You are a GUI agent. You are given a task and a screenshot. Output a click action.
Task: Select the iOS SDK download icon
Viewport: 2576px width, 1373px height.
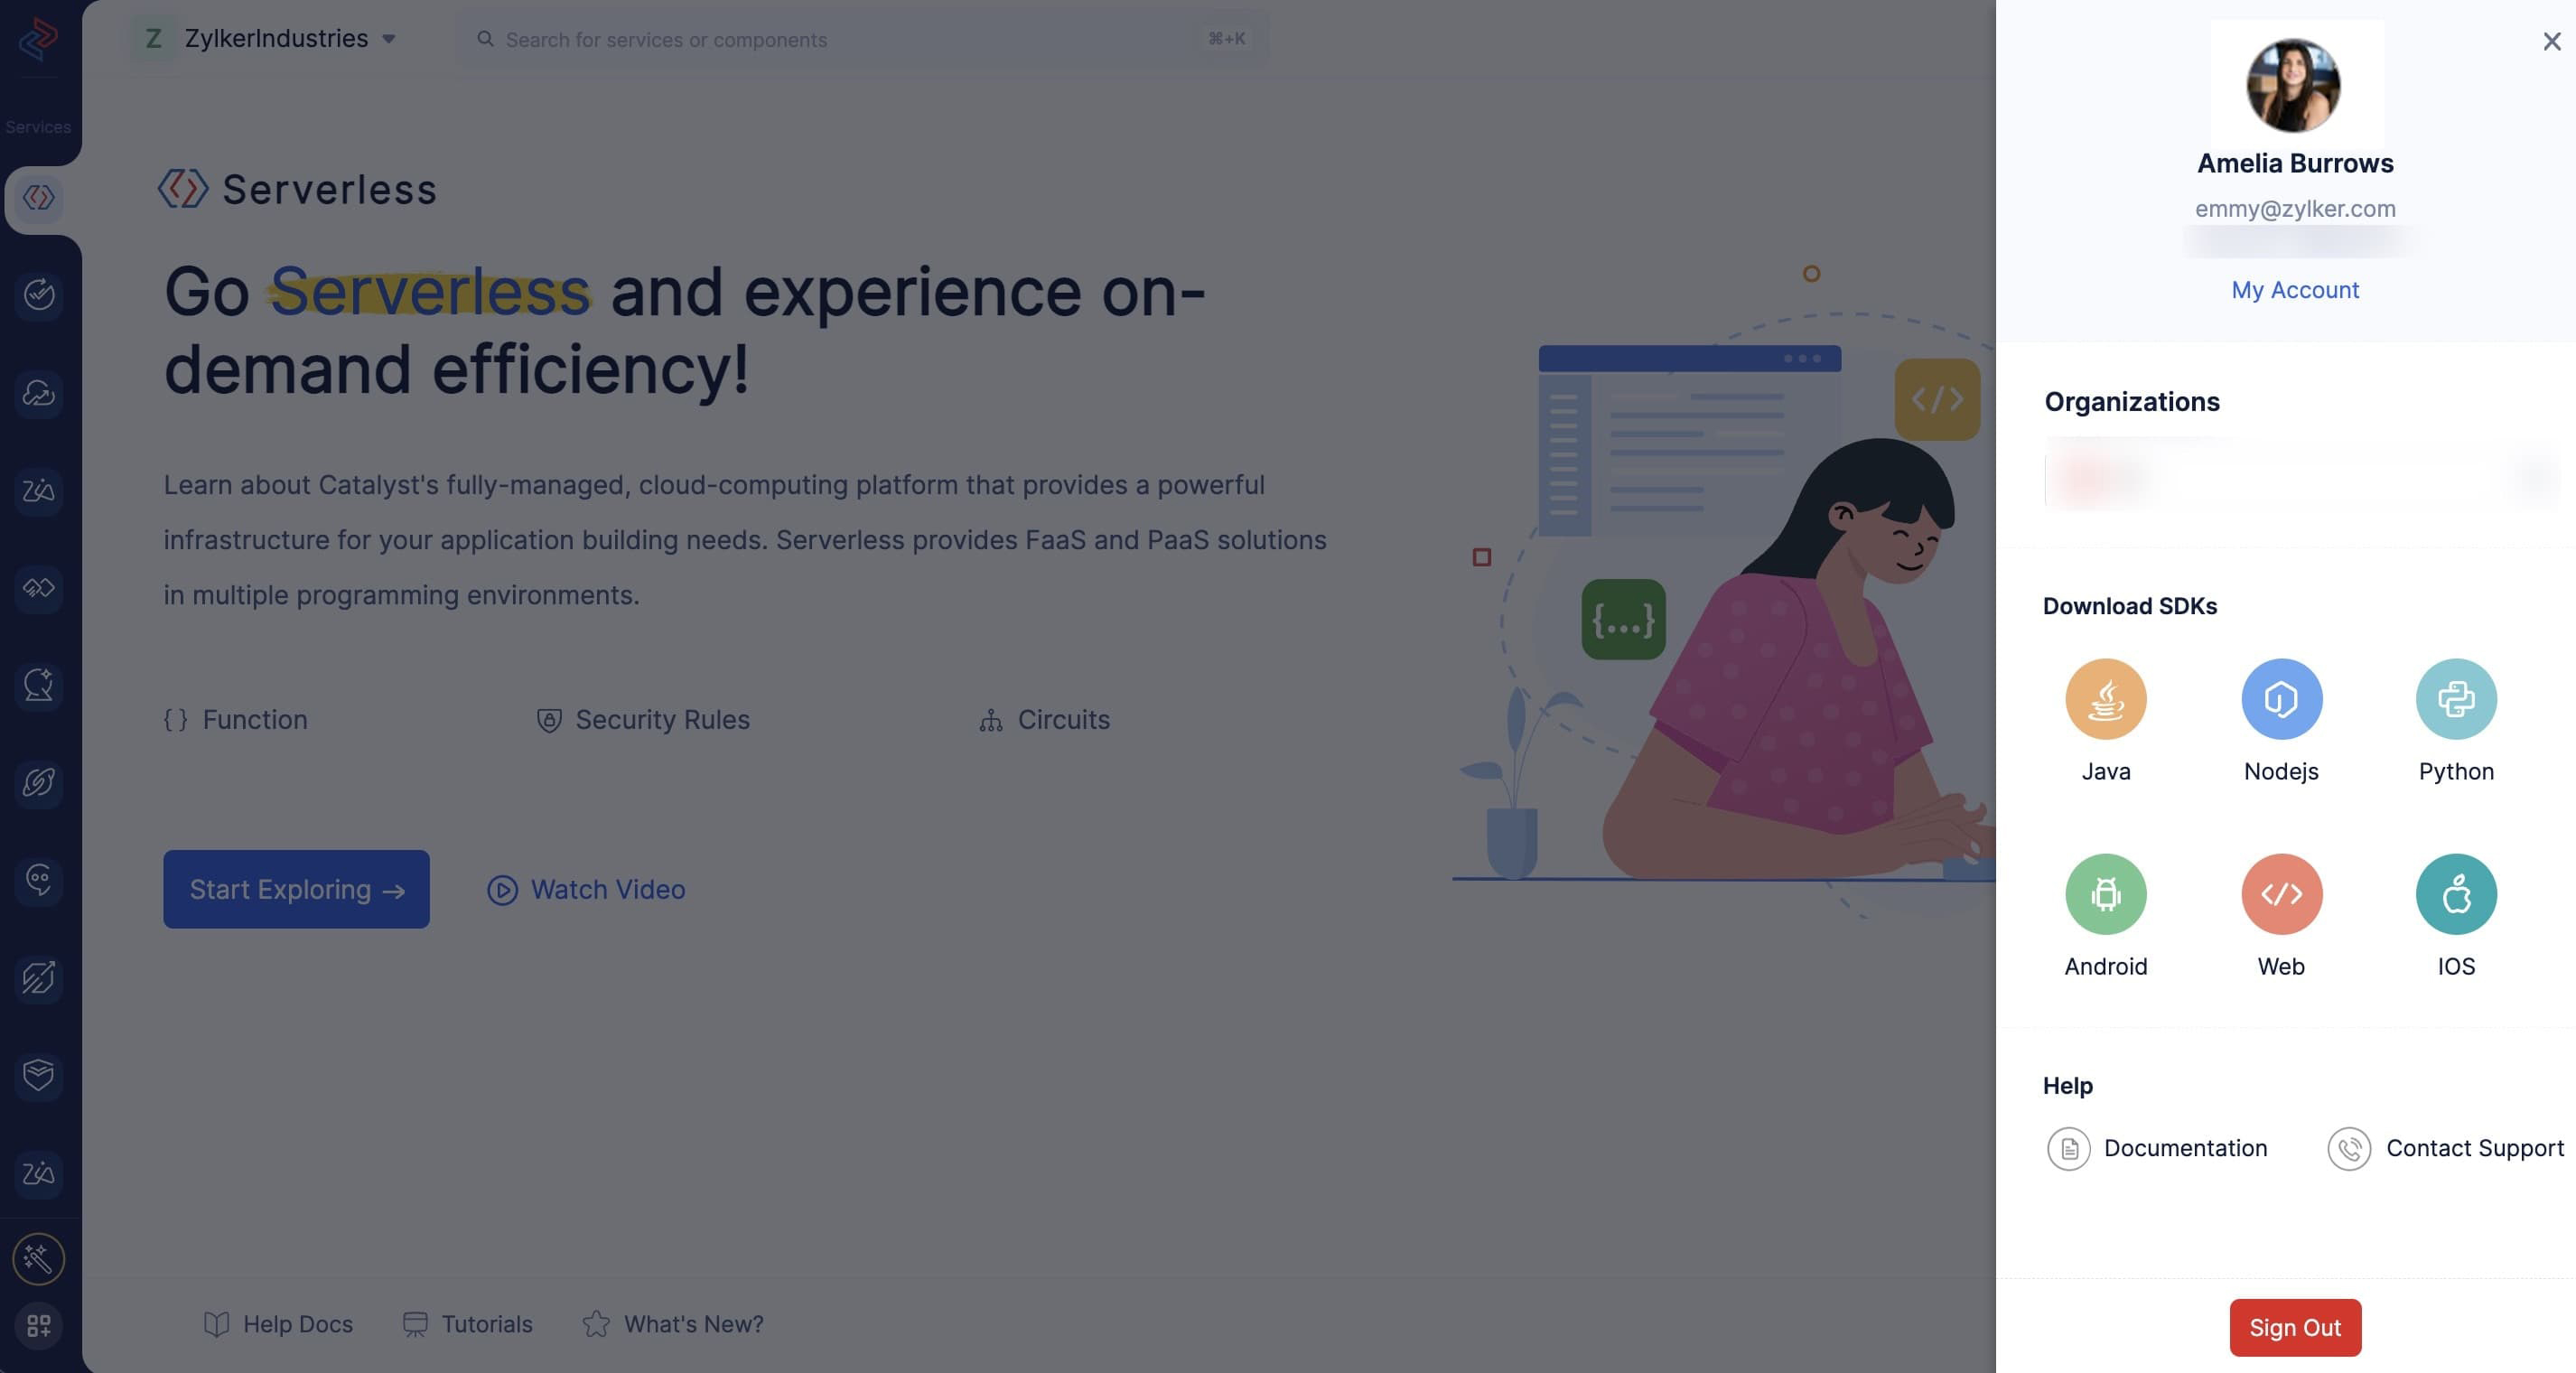coord(2455,892)
